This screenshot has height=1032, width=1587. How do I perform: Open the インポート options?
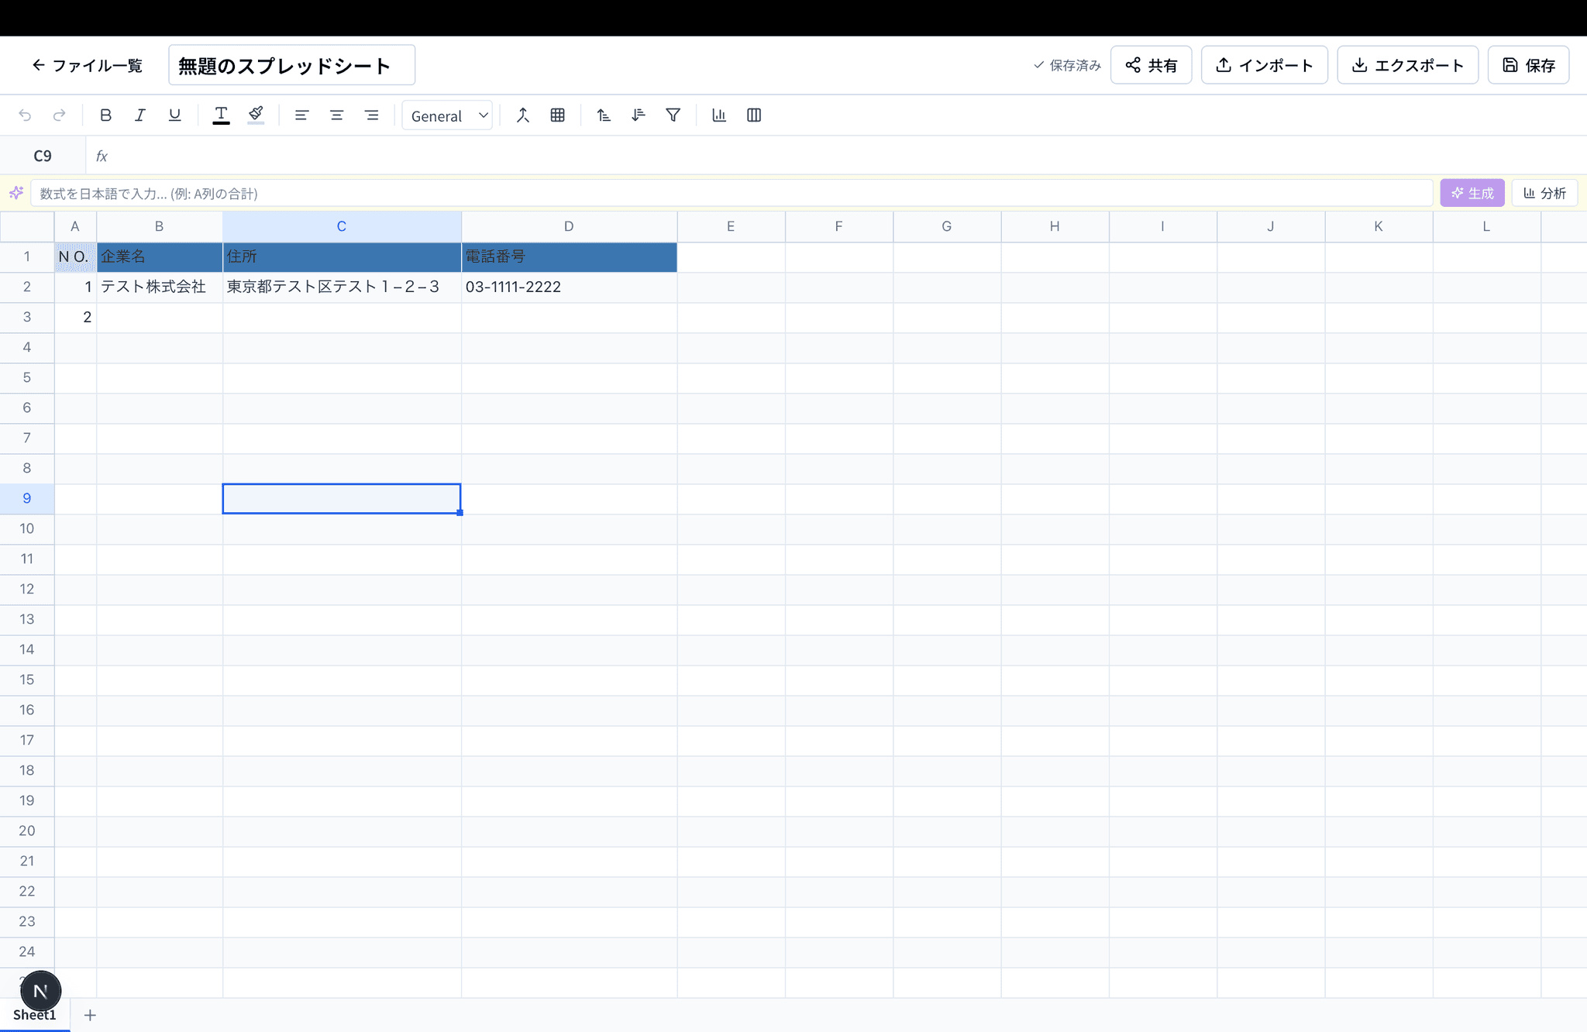pos(1264,65)
